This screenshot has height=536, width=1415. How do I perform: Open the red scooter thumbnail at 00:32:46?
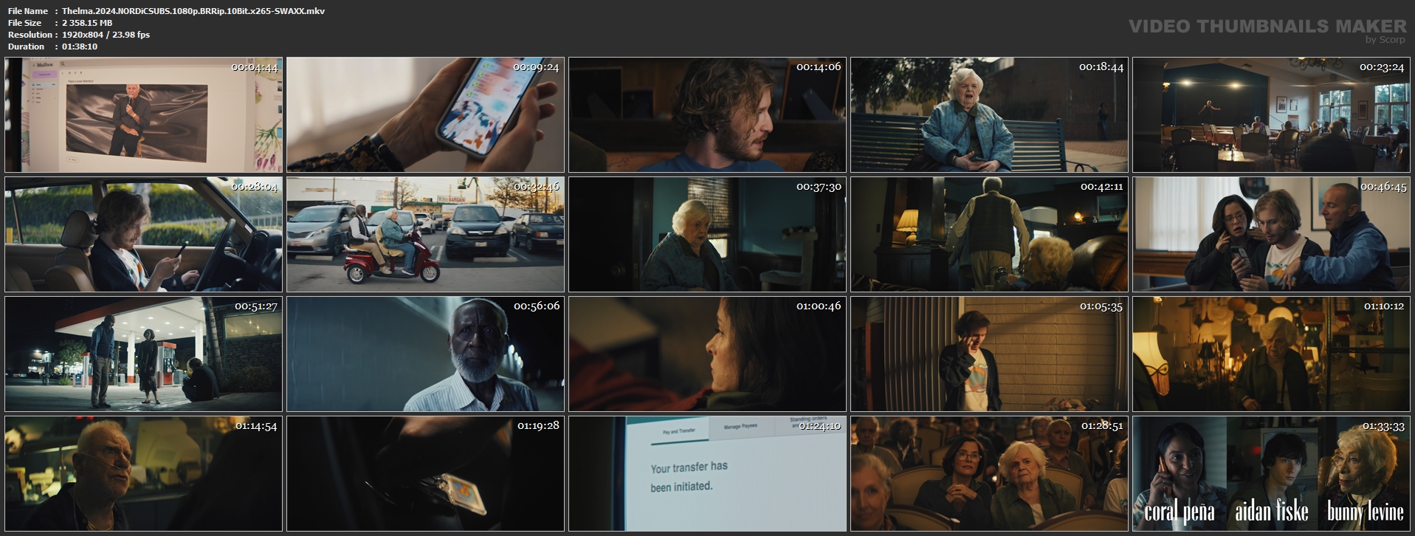click(425, 235)
